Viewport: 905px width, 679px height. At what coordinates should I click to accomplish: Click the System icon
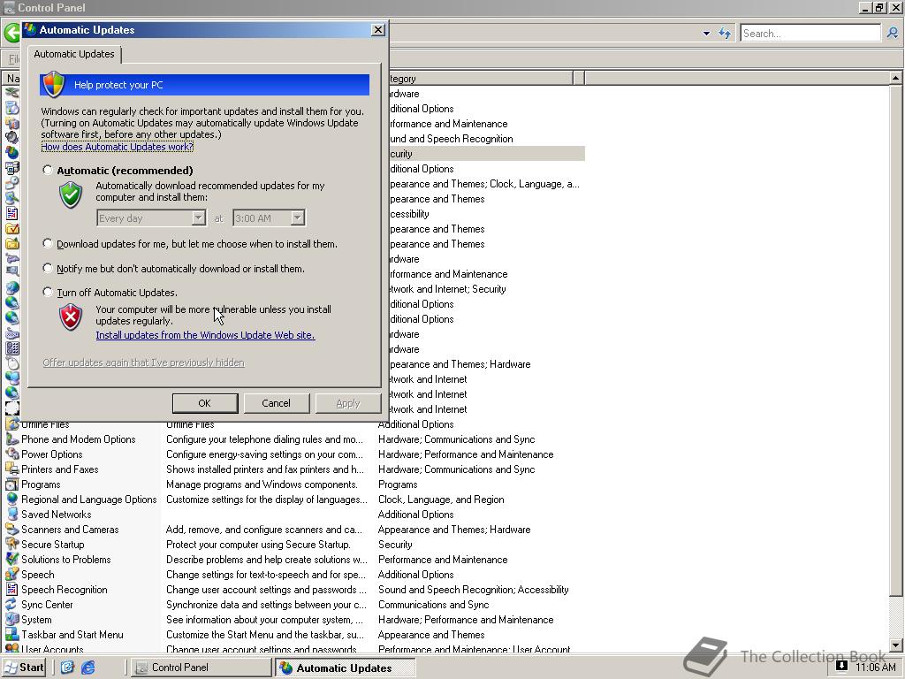tap(12, 620)
